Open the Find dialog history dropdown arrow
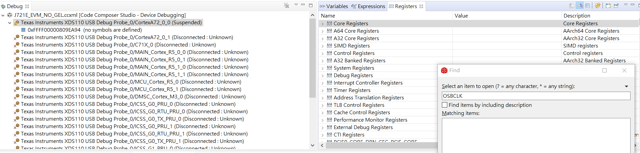The width and height of the screenshot is (640, 153). 626,86
